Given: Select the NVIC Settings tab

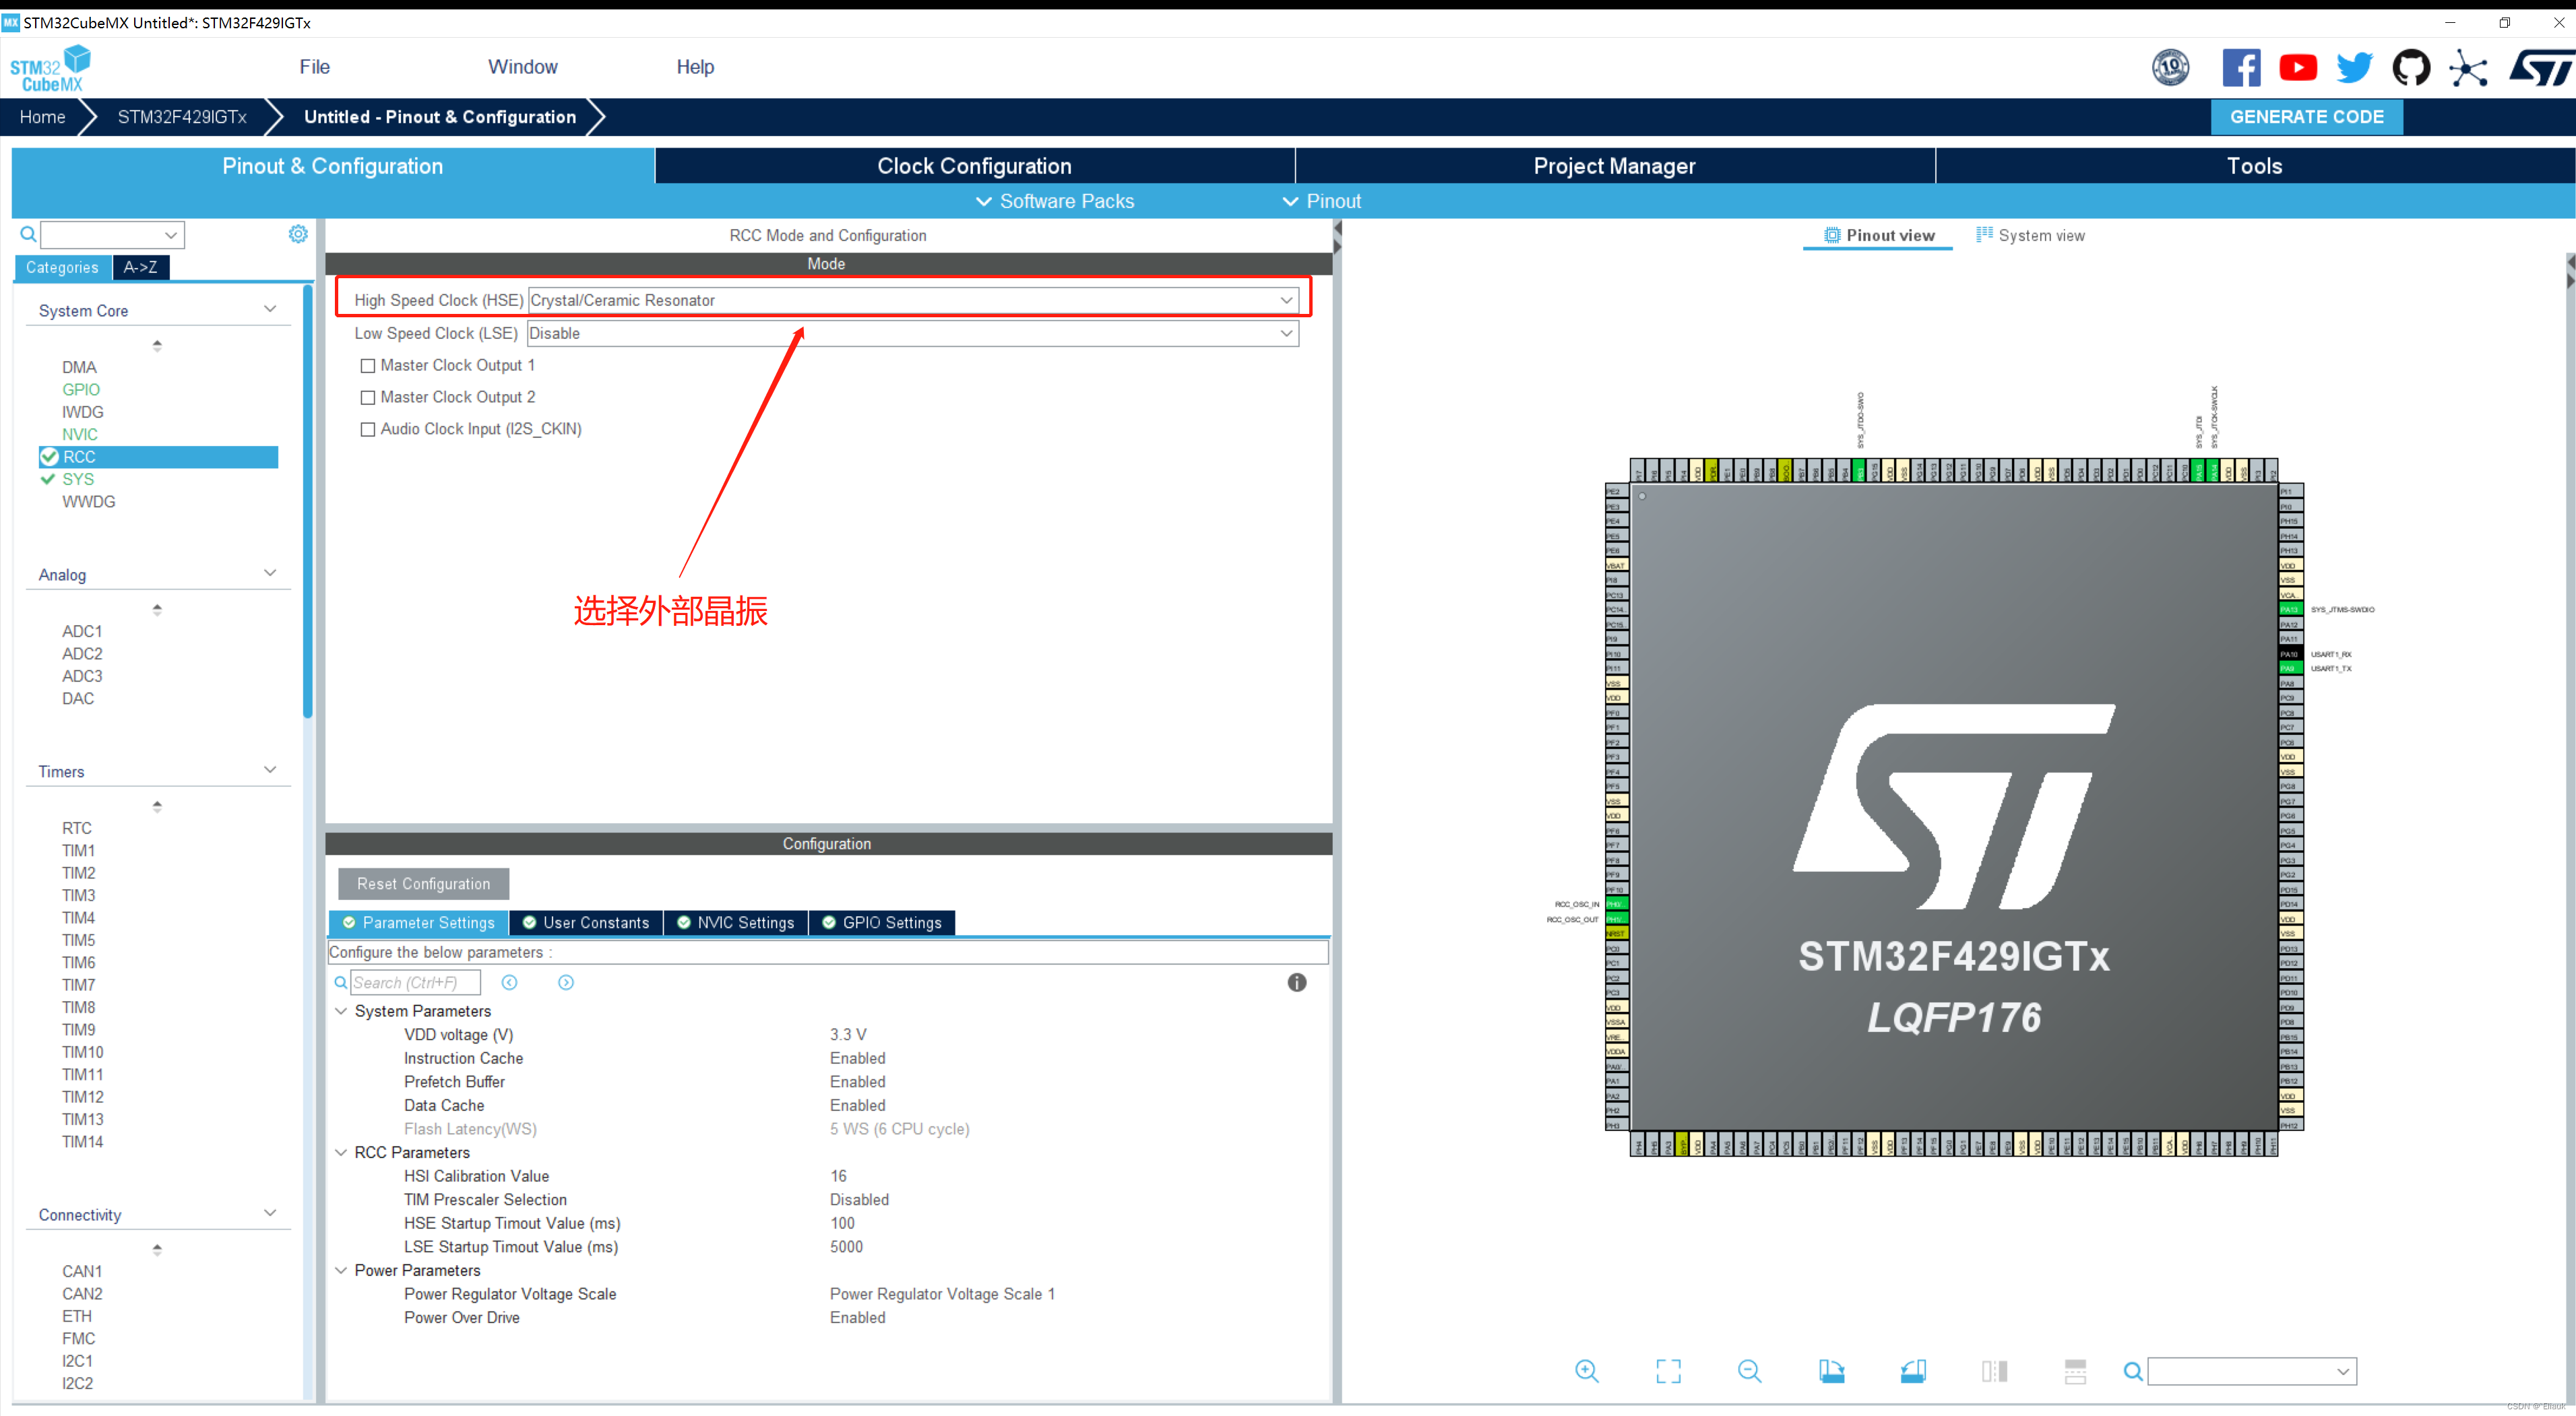Looking at the screenshot, I should (x=741, y=922).
